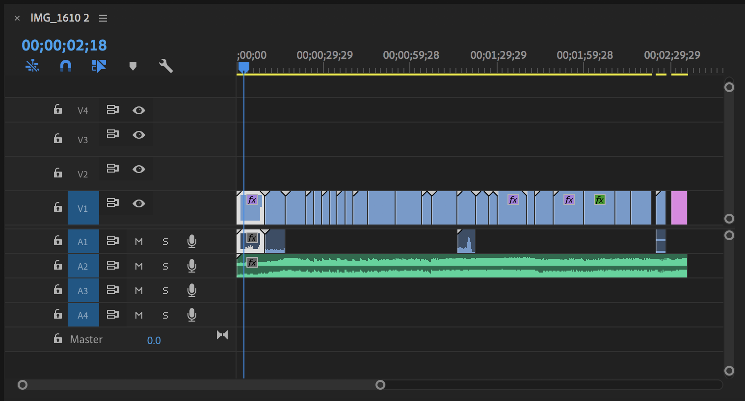The height and width of the screenshot is (401, 745).
Task: Toggle Linked Selection icon
Action: tap(99, 66)
